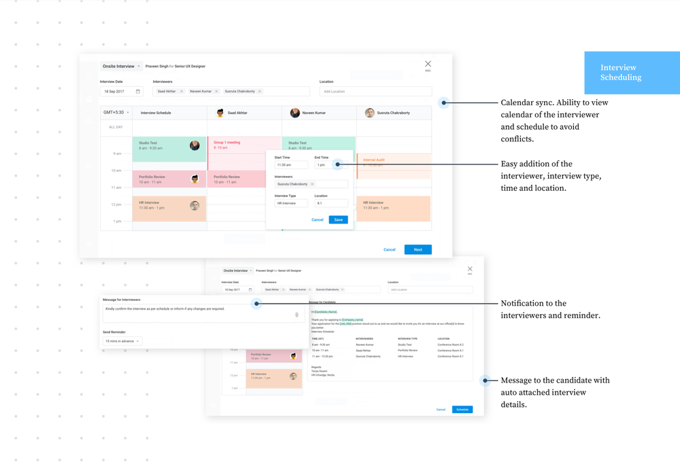Image resolution: width=680 pixels, height=462 pixels.
Task: Click the paperclip attachment icon in the interviewer message box
Action: 296,315
